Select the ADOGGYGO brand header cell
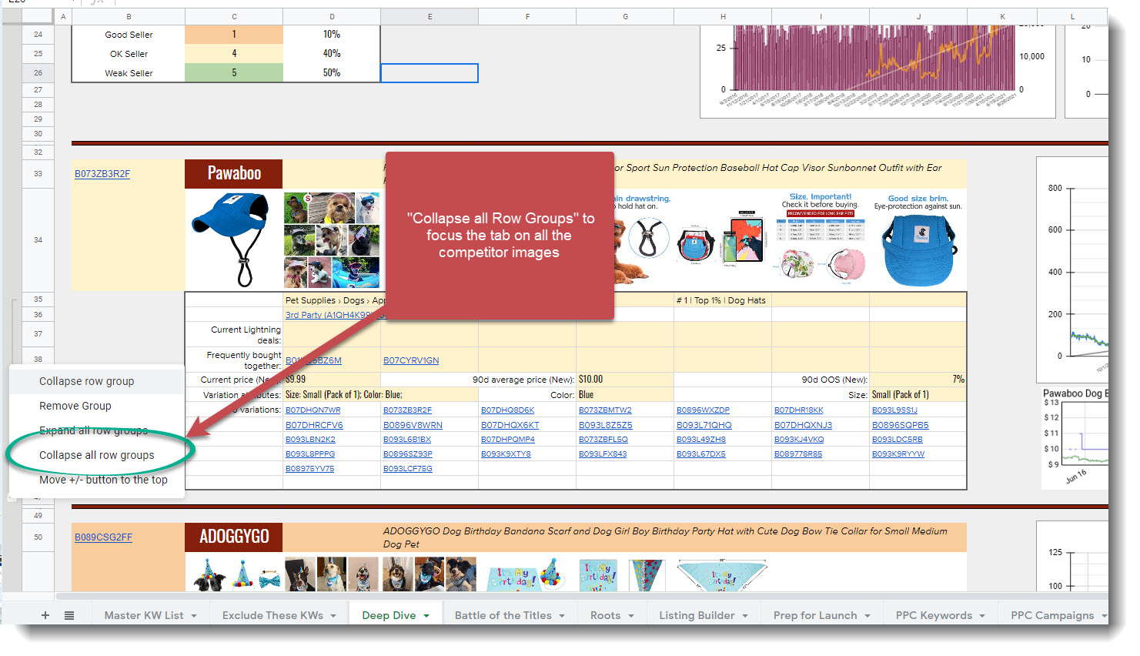This screenshot has width=1140, height=656. pyautogui.click(x=234, y=537)
